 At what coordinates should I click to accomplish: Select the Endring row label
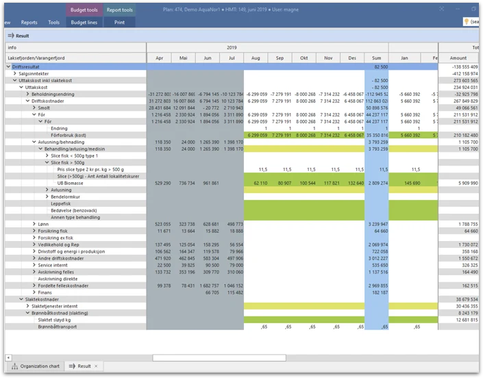59,128
